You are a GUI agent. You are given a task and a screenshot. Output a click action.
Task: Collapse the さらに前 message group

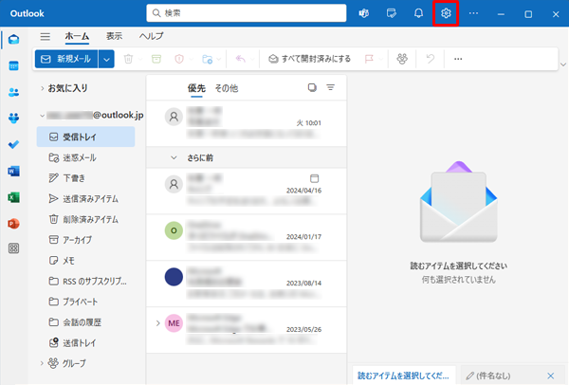coord(174,157)
